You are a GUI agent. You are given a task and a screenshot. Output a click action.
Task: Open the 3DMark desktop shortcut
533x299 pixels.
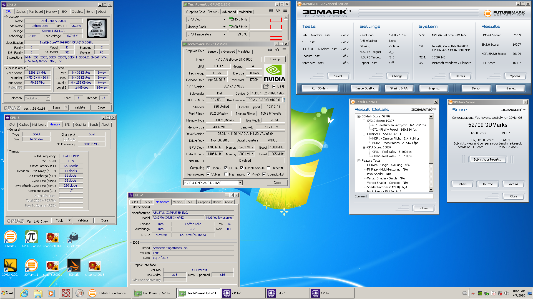(x=74, y=267)
